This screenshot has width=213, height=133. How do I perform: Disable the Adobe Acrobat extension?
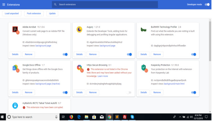(65, 55)
